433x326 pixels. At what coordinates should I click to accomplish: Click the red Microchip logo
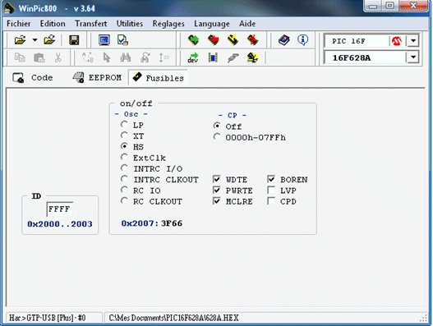tap(397, 41)
